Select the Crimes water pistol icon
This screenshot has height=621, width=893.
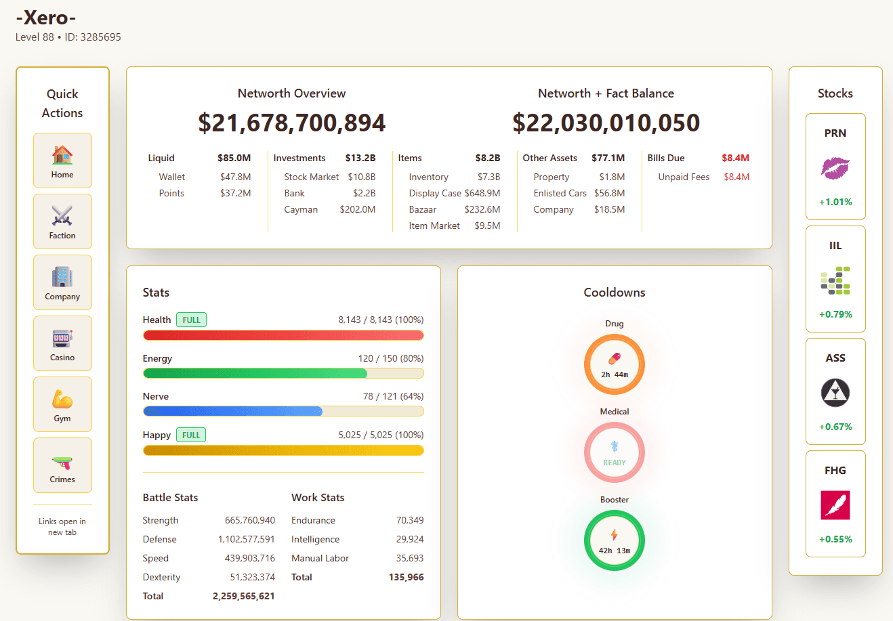coord(62,465)
